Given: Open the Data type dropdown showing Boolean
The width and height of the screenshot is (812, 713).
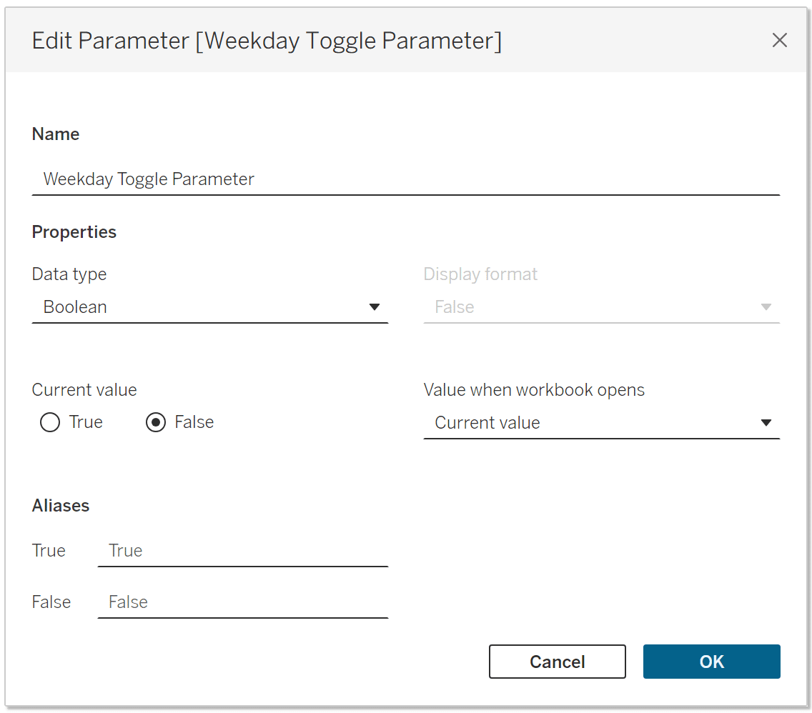Looking at the screenshot, I should (x=209, y=307).
